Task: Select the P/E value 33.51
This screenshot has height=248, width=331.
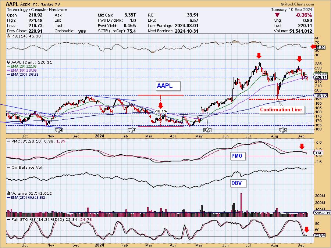Action: point(192,15)
